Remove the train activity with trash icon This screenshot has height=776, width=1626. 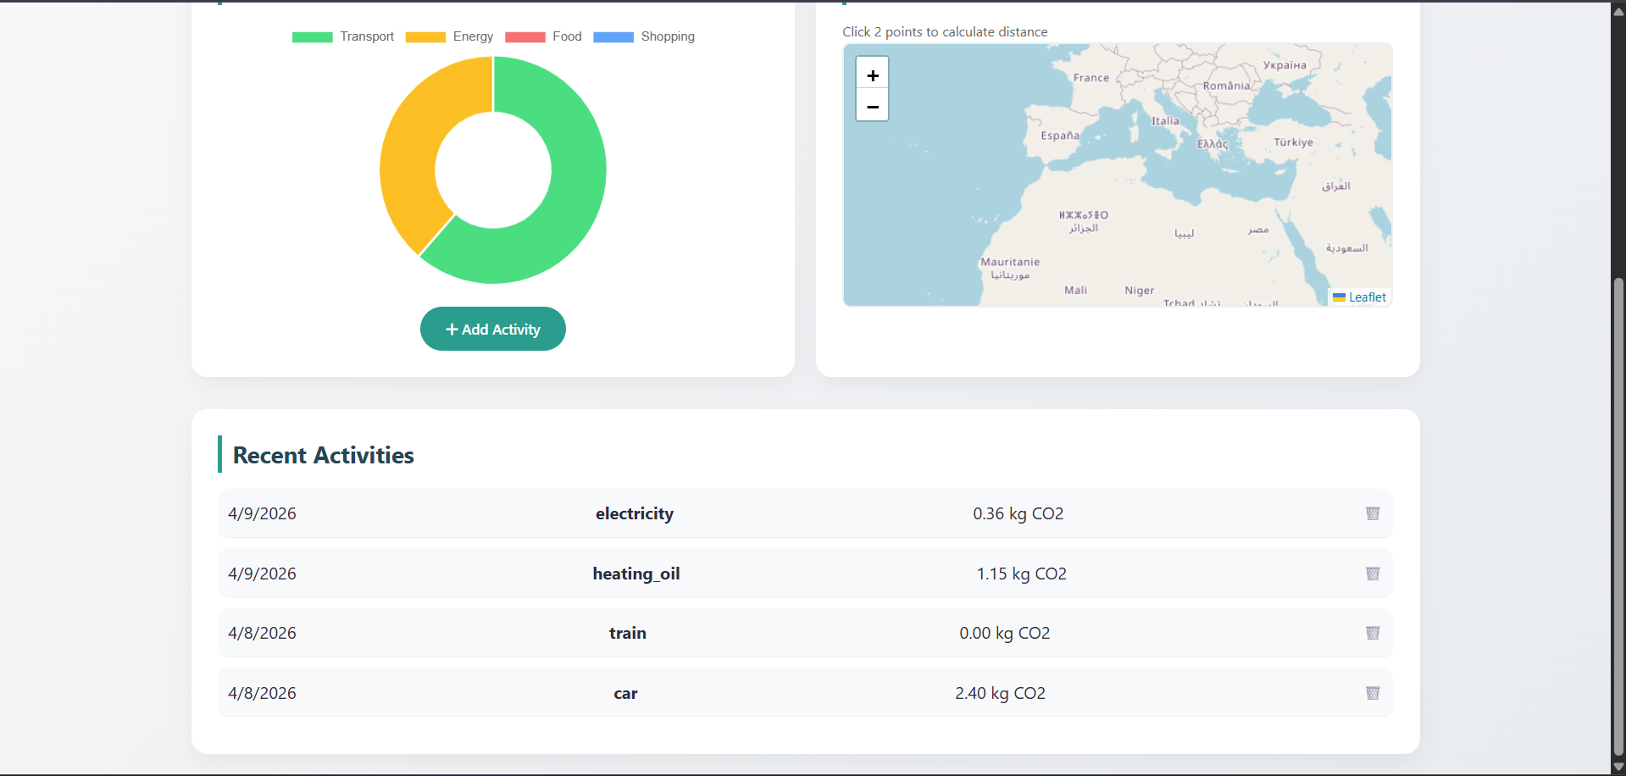(x=1373, y=633)
